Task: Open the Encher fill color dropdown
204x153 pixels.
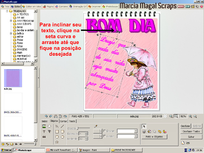Action: point(136,131)
